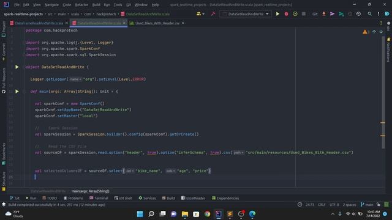Open Search Everywhere magnifier

click(x=369, y=14)
